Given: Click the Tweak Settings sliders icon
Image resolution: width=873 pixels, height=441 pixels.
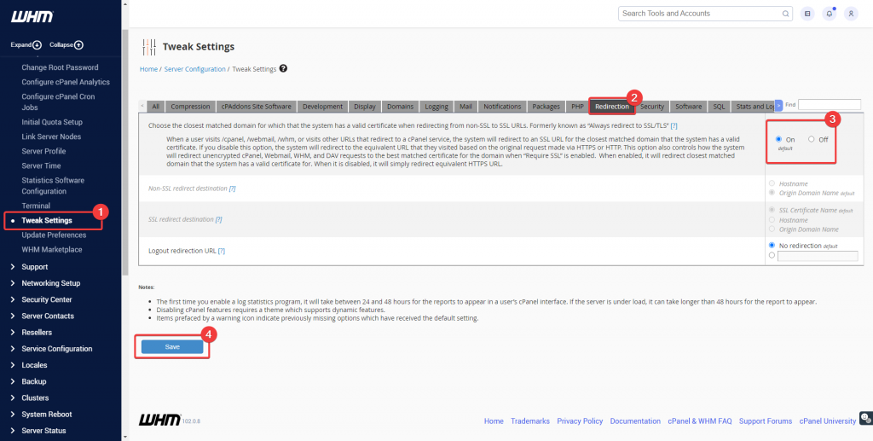Looking at the screenshot, I should 148,47.
